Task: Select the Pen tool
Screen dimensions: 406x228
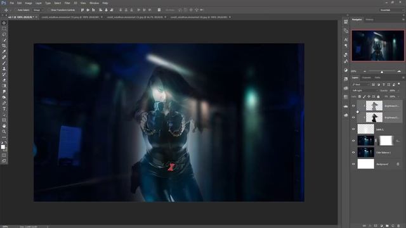Action: 4,103
